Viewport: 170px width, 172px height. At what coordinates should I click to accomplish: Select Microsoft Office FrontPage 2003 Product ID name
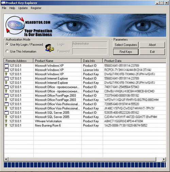click(55, 95)
